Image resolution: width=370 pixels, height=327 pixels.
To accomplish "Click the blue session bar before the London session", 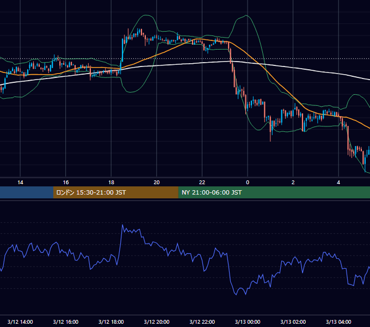I will 27,192.
